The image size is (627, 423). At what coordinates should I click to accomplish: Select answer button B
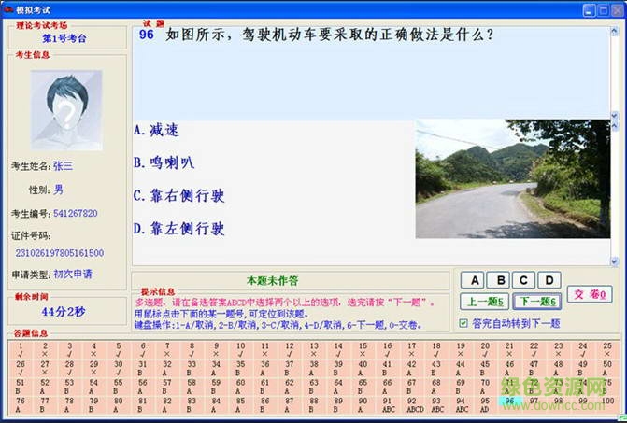(x=498, y=280)
